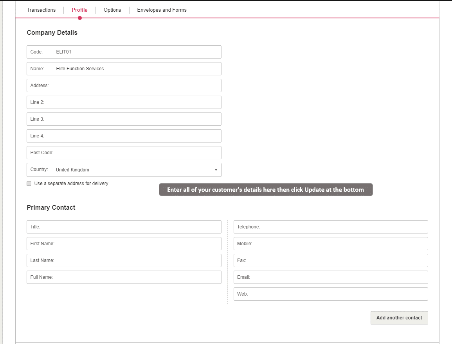Viewport: 452px width, 344px height.
Task: Click the active Profile tab
Action: [79, 10]
